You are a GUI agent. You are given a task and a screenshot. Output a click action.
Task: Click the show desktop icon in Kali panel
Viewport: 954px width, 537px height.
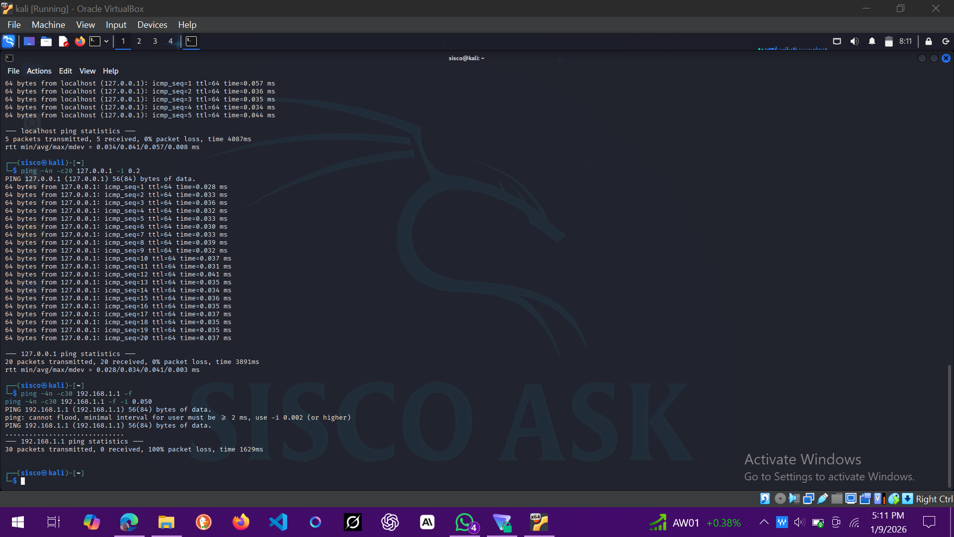pos(29,41)
